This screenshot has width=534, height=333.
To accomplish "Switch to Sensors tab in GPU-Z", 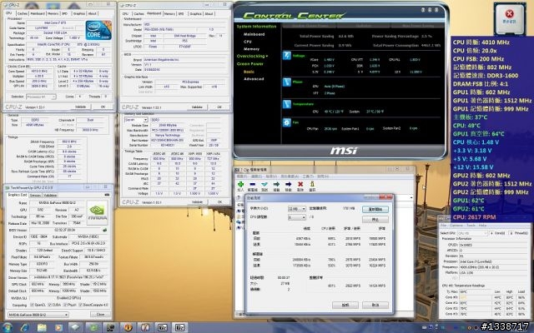I will click(35, 196).
